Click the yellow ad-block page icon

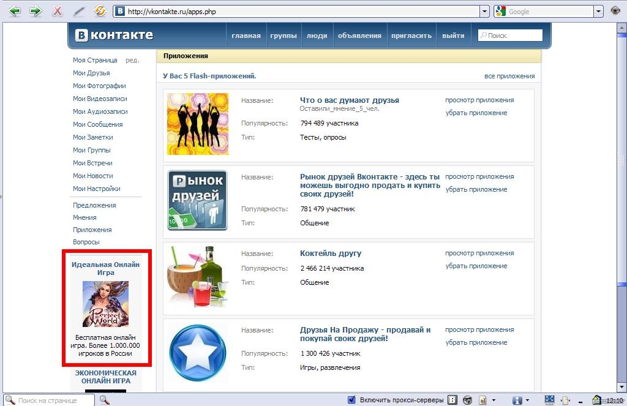[483, 400]
